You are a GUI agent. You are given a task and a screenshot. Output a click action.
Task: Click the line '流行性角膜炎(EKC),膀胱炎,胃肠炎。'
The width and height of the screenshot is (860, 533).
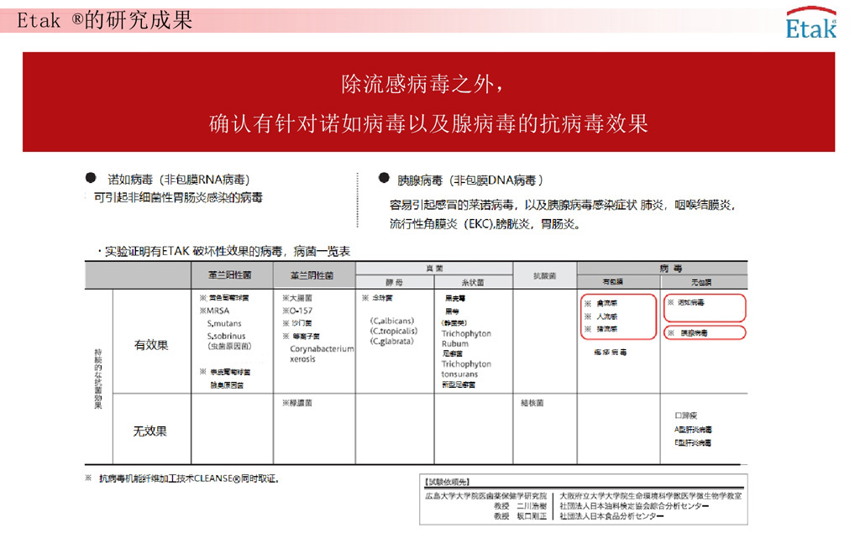click(485, 224)
